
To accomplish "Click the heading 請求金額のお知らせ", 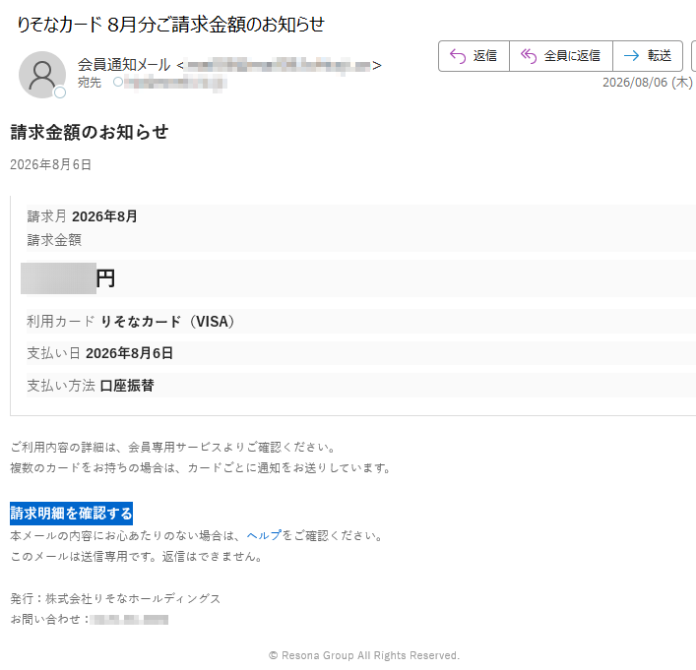I will click(x=90, y=132).
